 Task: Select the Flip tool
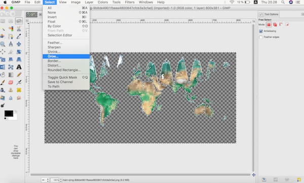[3, 67]
